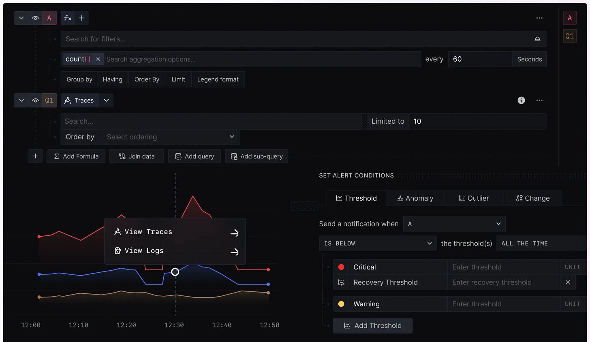The height and width of the screenshot is (342, 590).
Task: Remove the Recovery Threshold row with the x
Action: [x=568, y=282]
